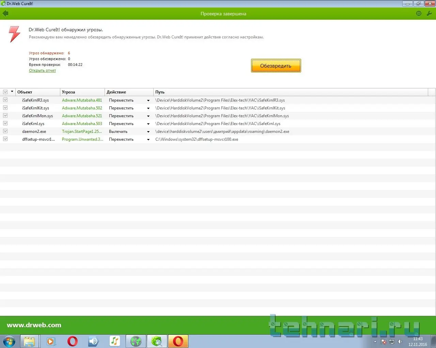Click the YAC\iSafeKrnlMon.sys path
Viewport: 436px width, 348px height.
[x=222, y=116]
